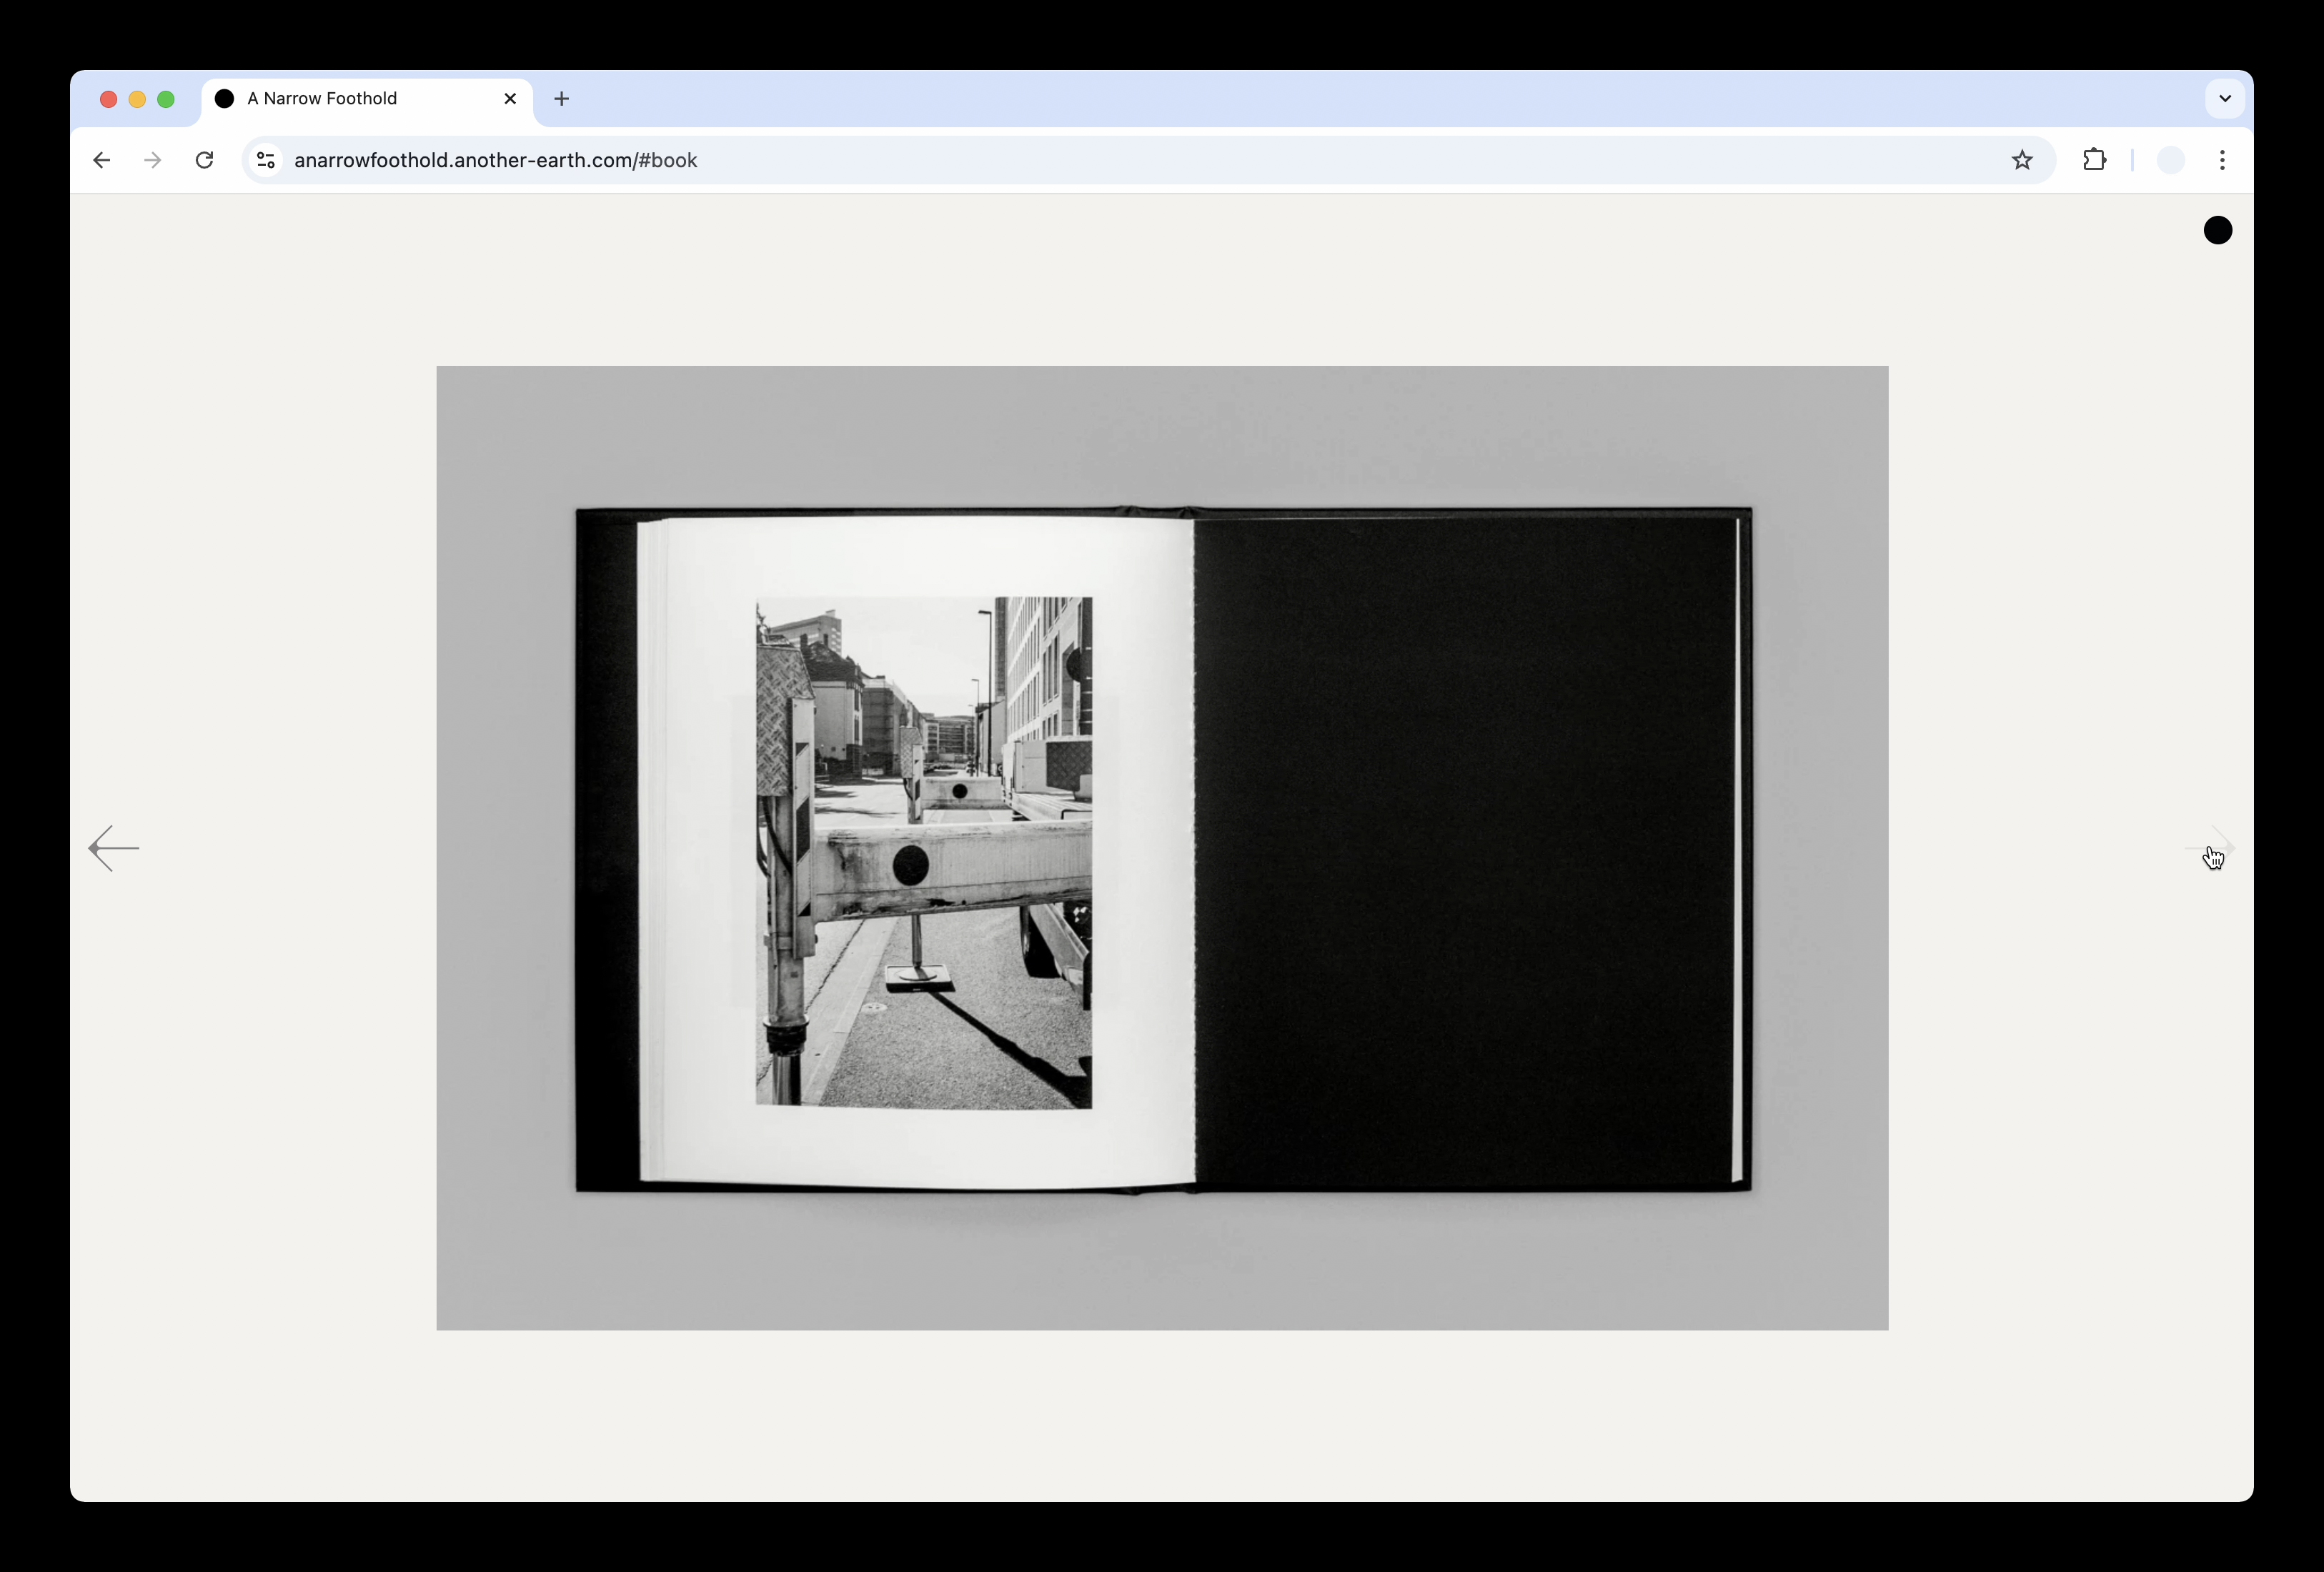2324x1572 pixels.
Task: Select the A Narrow Foothold tab
Action: 340,98
